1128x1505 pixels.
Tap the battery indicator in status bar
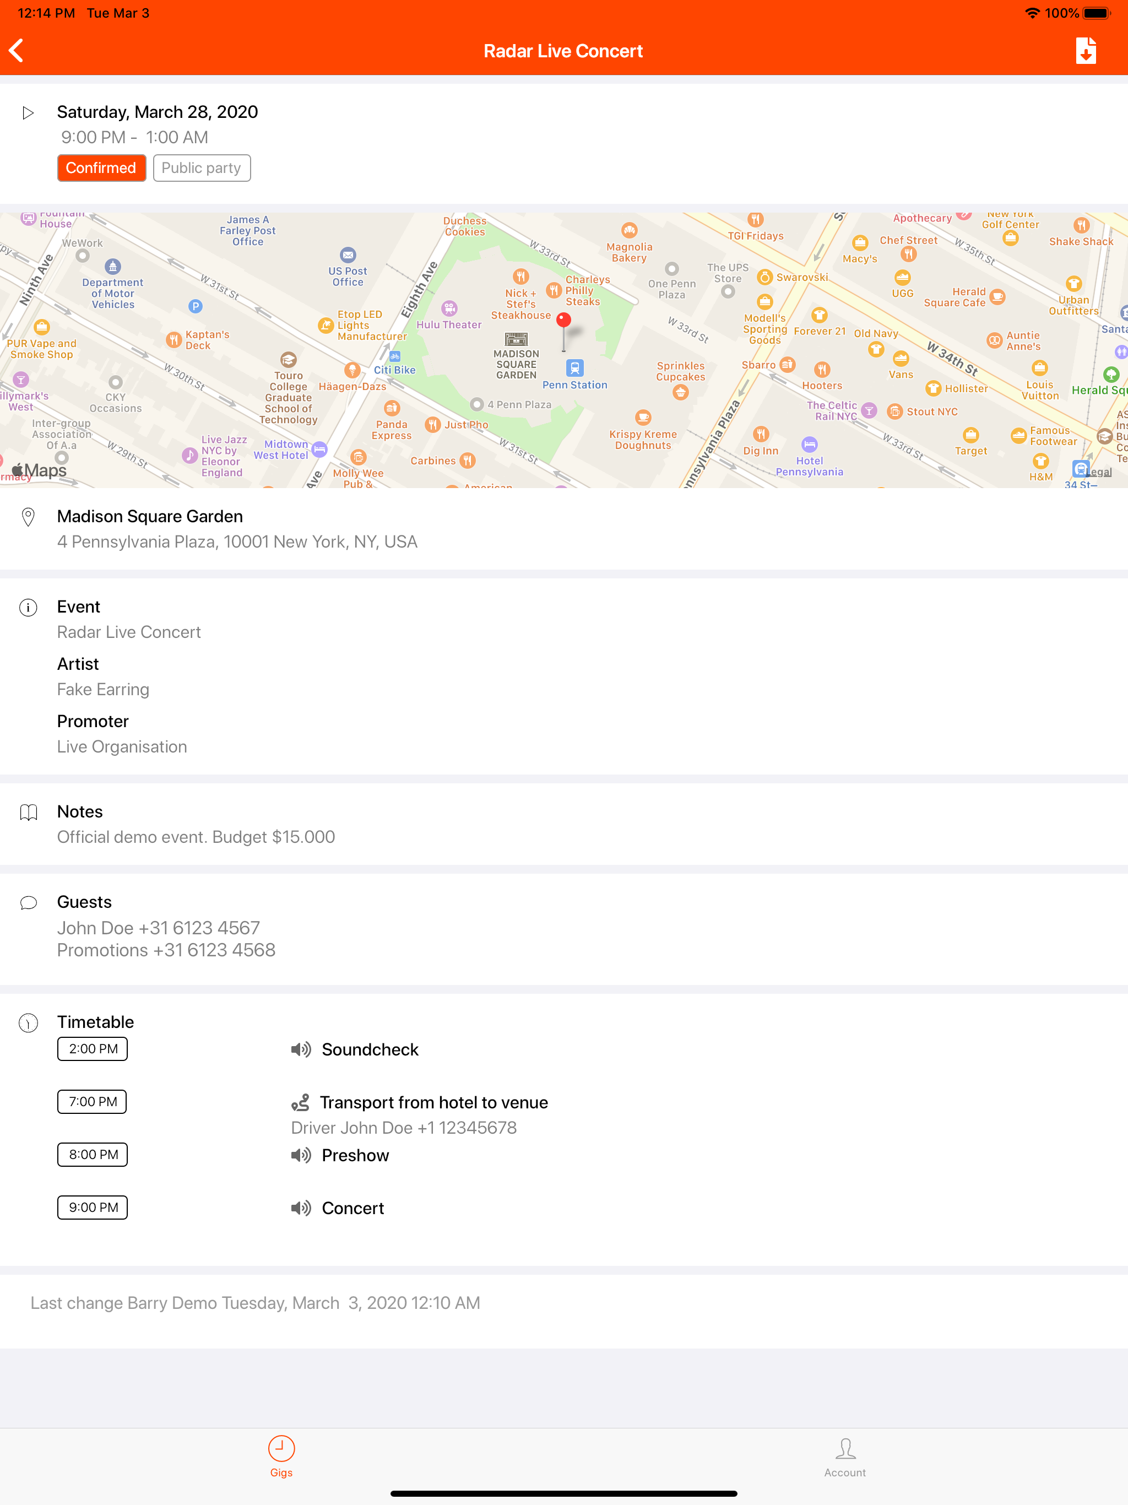click(x=1096, y=13)
